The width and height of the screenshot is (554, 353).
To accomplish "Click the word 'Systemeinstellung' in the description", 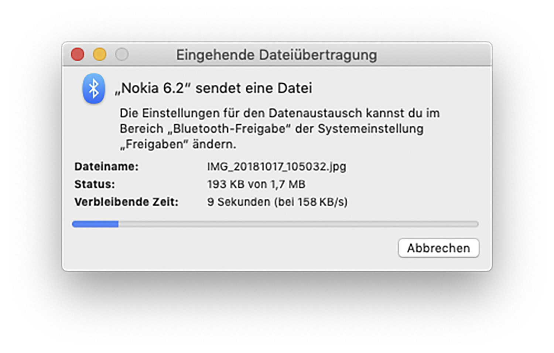I will pos(370,129).
